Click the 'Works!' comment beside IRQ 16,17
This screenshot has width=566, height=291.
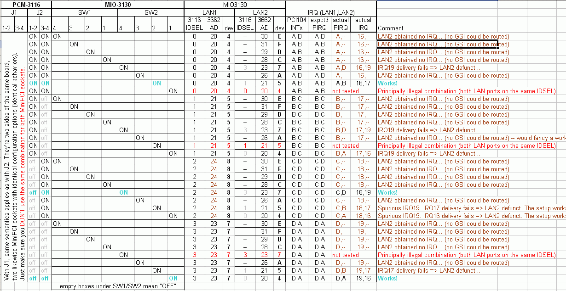click(x=388, y=83)
